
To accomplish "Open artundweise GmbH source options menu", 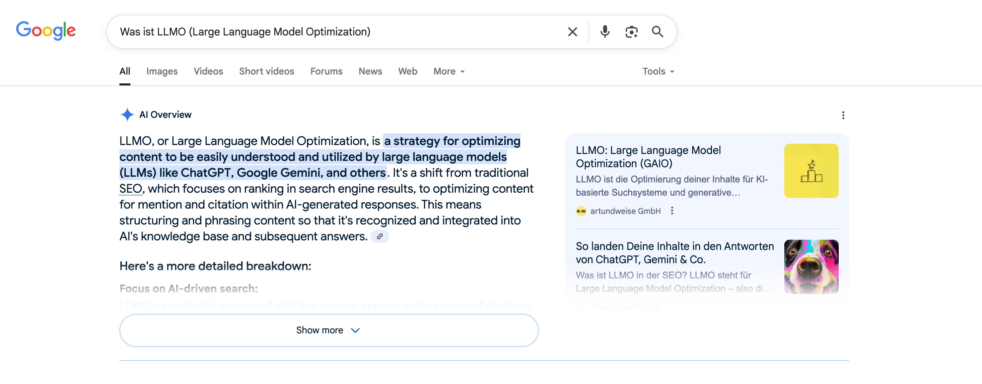I will [672, 211].
